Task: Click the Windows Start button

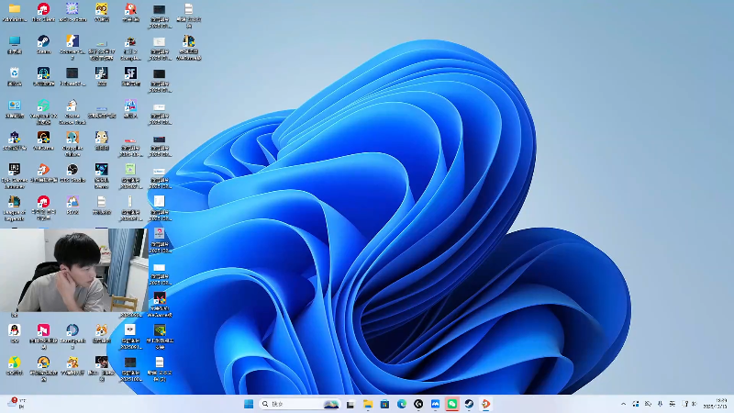Action: point(249,404)
